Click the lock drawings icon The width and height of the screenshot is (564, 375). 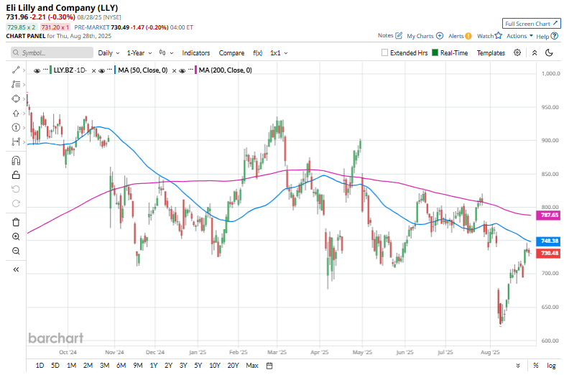click(x=16, y=175)
